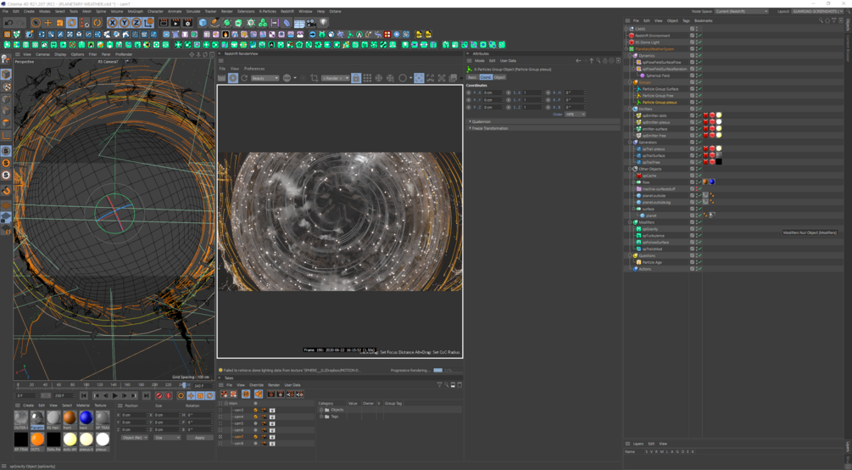This screenshot has height=470, width=852.
Task: Toggle enable checkmark for RS Dome Light
Action: (699, 42)
